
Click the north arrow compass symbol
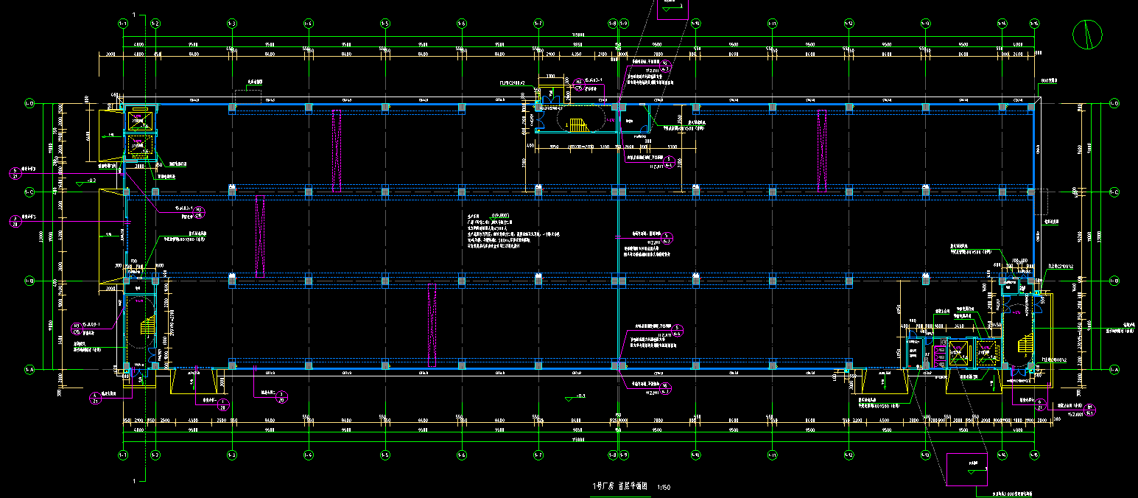tap(1089, 34)
